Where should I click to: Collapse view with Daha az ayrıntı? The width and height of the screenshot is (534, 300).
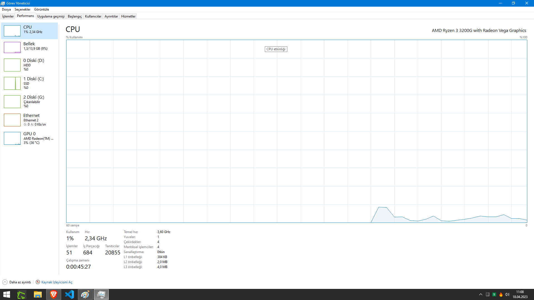coord(17,282)
